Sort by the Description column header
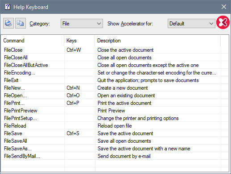The height and width of the screenshot is (174, 231). click(158, 41)
